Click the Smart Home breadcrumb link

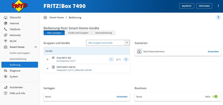(56, 18)
